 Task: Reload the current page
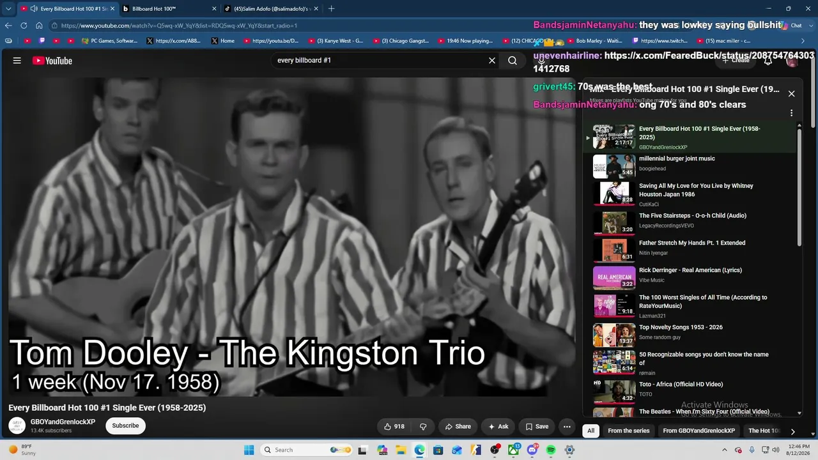click(x=24, y=26)
